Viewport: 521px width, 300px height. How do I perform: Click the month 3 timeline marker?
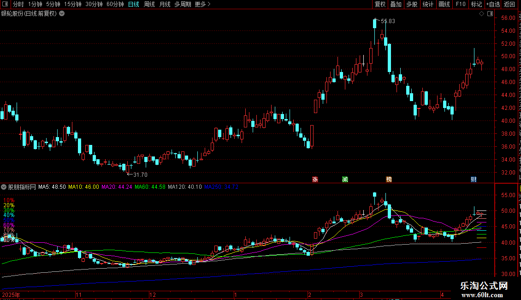[361, 294]
